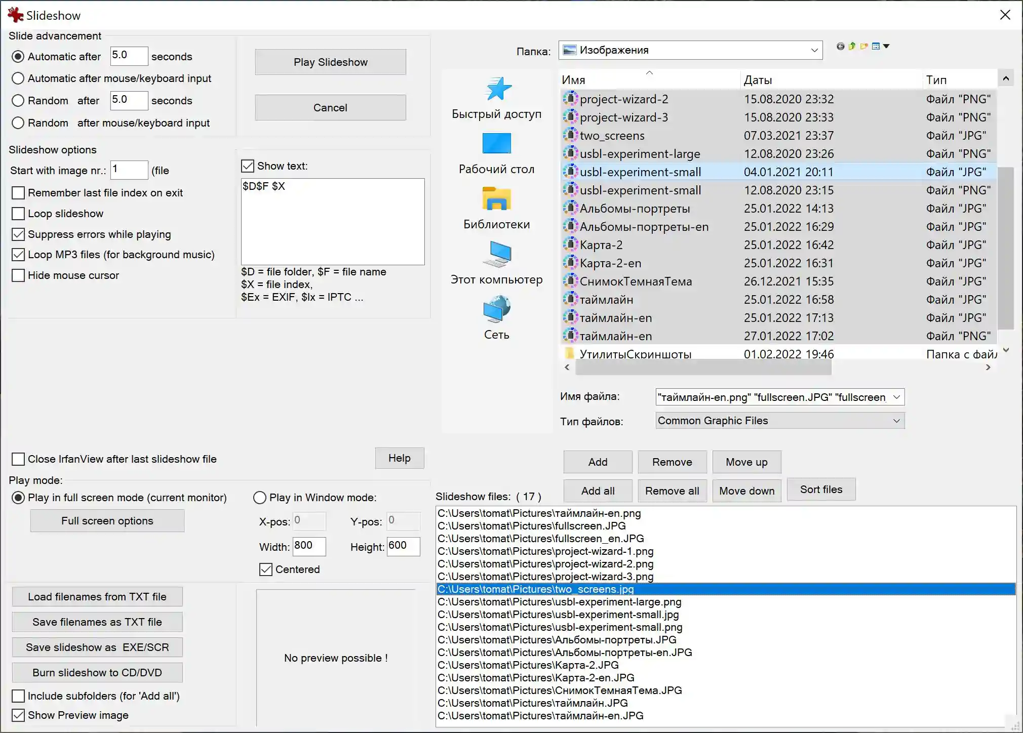1023x733 pixels.
Task: Click the file icon of Карта-2
Action: coord(570,245)
